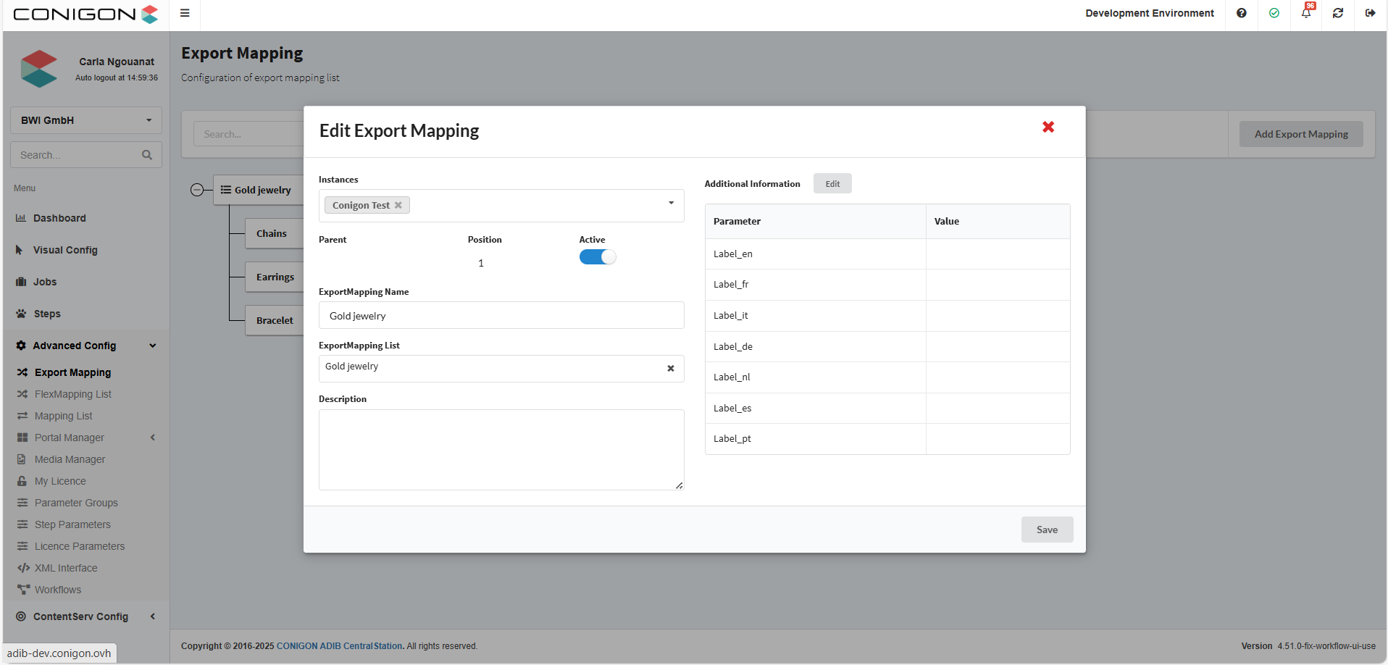The height and width of the screenshot is (665, 1388).
Task: Click the refresh sync icon
Action: point(1338,13)
